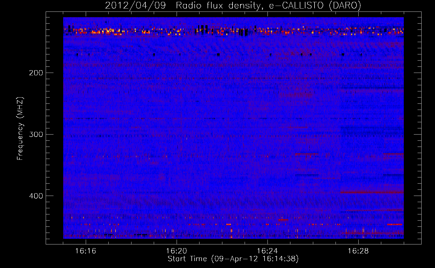Click the 16:20 time tick label
The height and width of the screenshot is (268, 435).
[176, 251]
